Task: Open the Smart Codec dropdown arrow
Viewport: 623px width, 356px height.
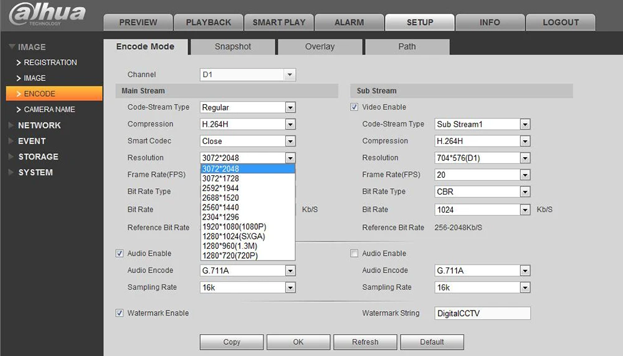Action: (290, 141)
